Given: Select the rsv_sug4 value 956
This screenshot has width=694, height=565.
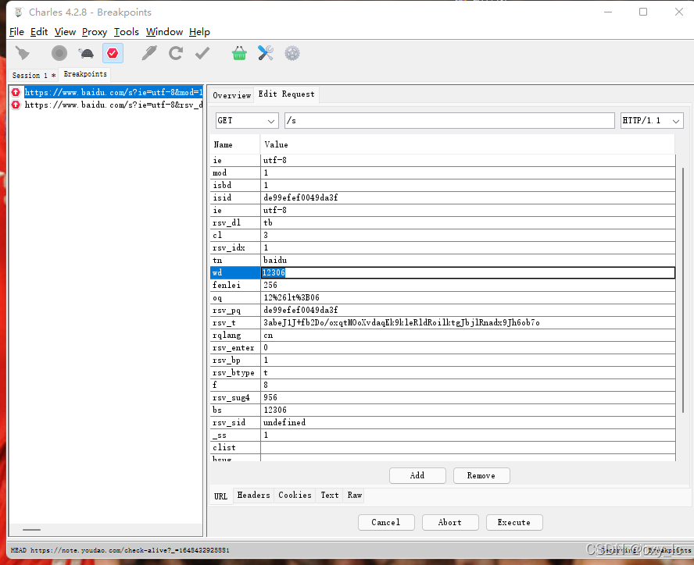Looking at the screenshot, I should 468,397.
